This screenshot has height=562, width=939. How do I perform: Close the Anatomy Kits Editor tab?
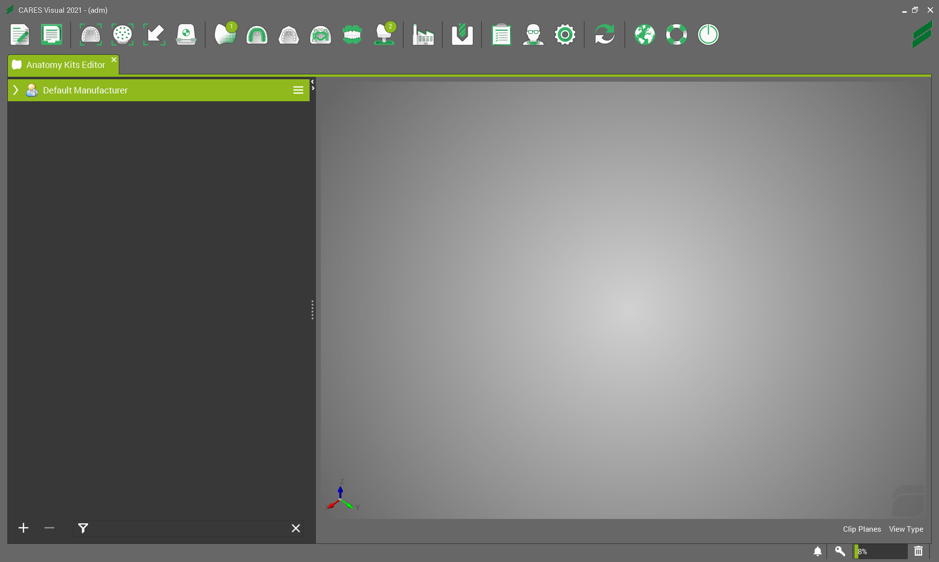pos(114,60)
